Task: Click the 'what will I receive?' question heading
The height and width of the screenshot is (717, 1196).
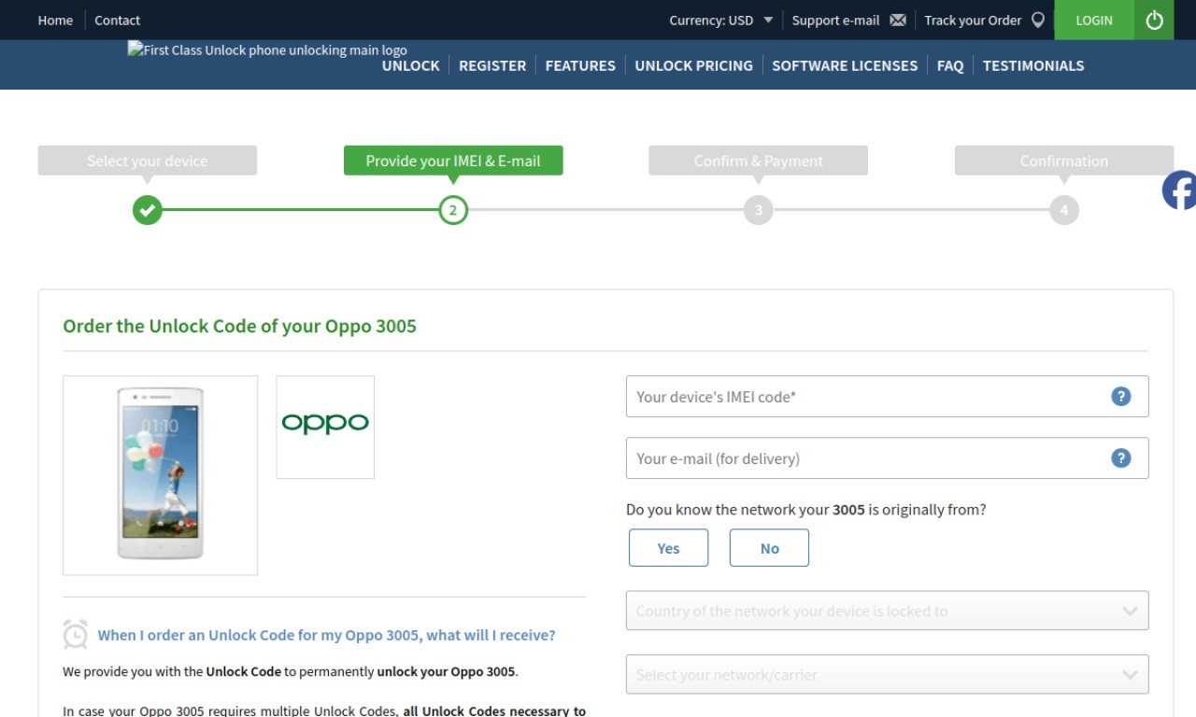Action: [x=326, y=635]
